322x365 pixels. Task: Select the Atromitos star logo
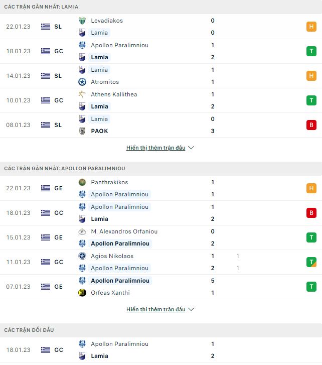(82, 82)
